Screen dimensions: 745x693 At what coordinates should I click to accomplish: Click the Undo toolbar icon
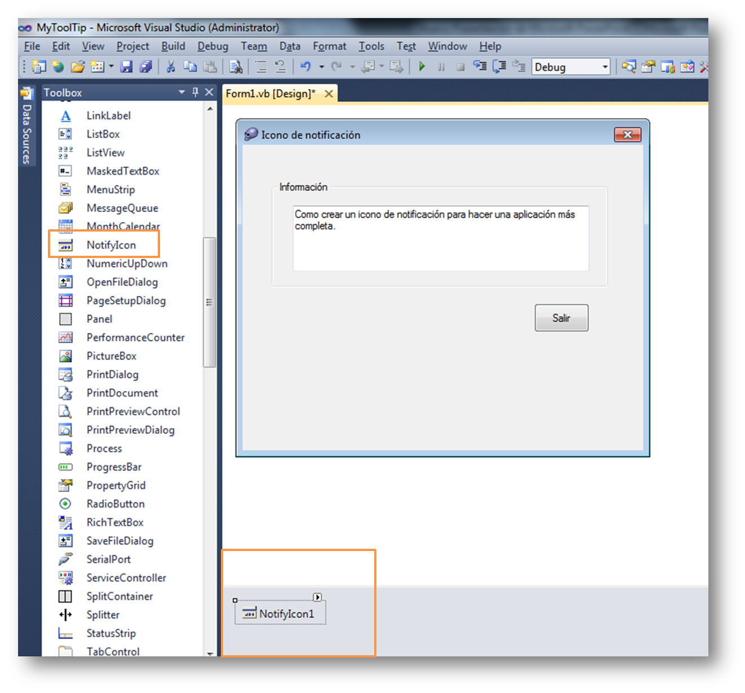pyautogui.click(x=306, y=66)
